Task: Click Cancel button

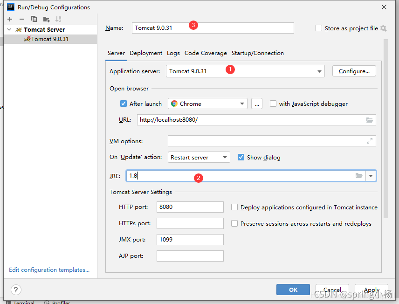Action: pos(332,290)
